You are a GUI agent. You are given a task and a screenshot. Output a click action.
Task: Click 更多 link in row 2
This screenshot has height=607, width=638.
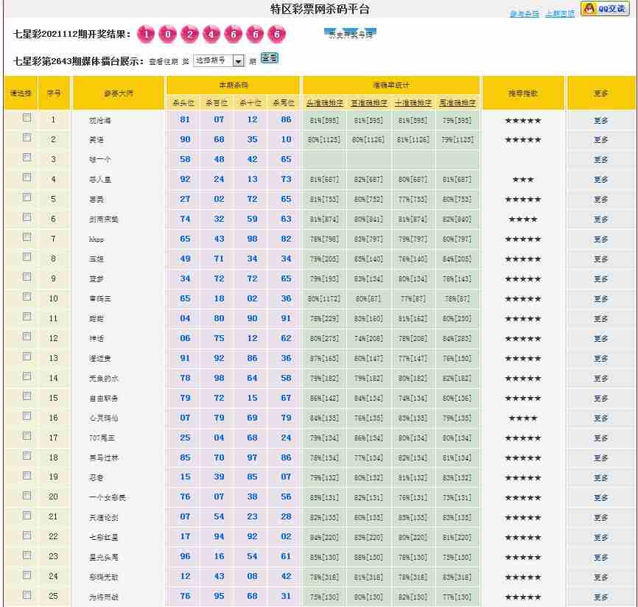click(x=600, y=140)
